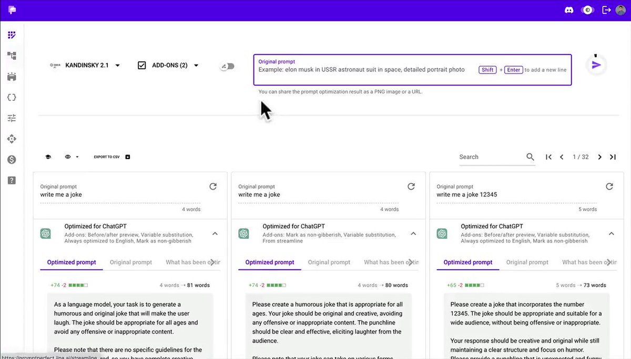
Task: Toggle the ADD-ONS checkbox
Action: (141, 66)
